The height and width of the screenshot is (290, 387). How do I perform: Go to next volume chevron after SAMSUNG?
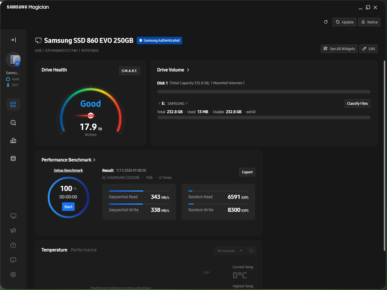(x=187, y=103)
